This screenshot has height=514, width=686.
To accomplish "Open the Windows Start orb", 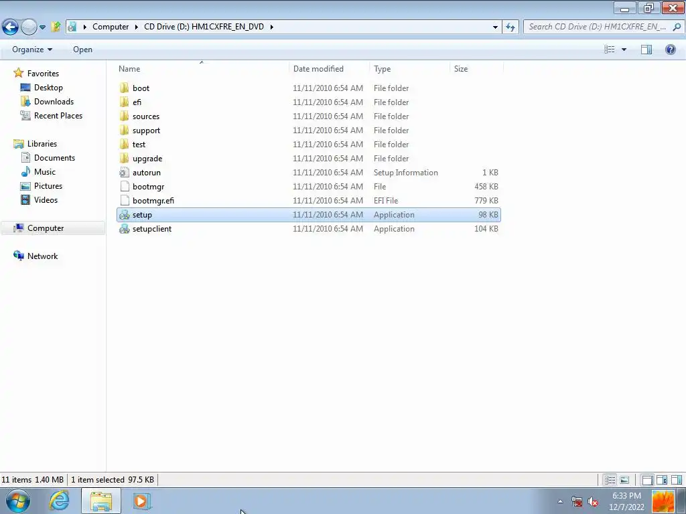I will point(18,501).
